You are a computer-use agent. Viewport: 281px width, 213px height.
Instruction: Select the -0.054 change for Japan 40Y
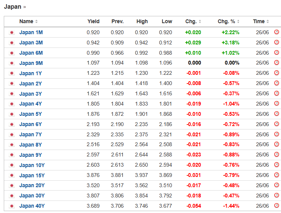pos(194,206)
